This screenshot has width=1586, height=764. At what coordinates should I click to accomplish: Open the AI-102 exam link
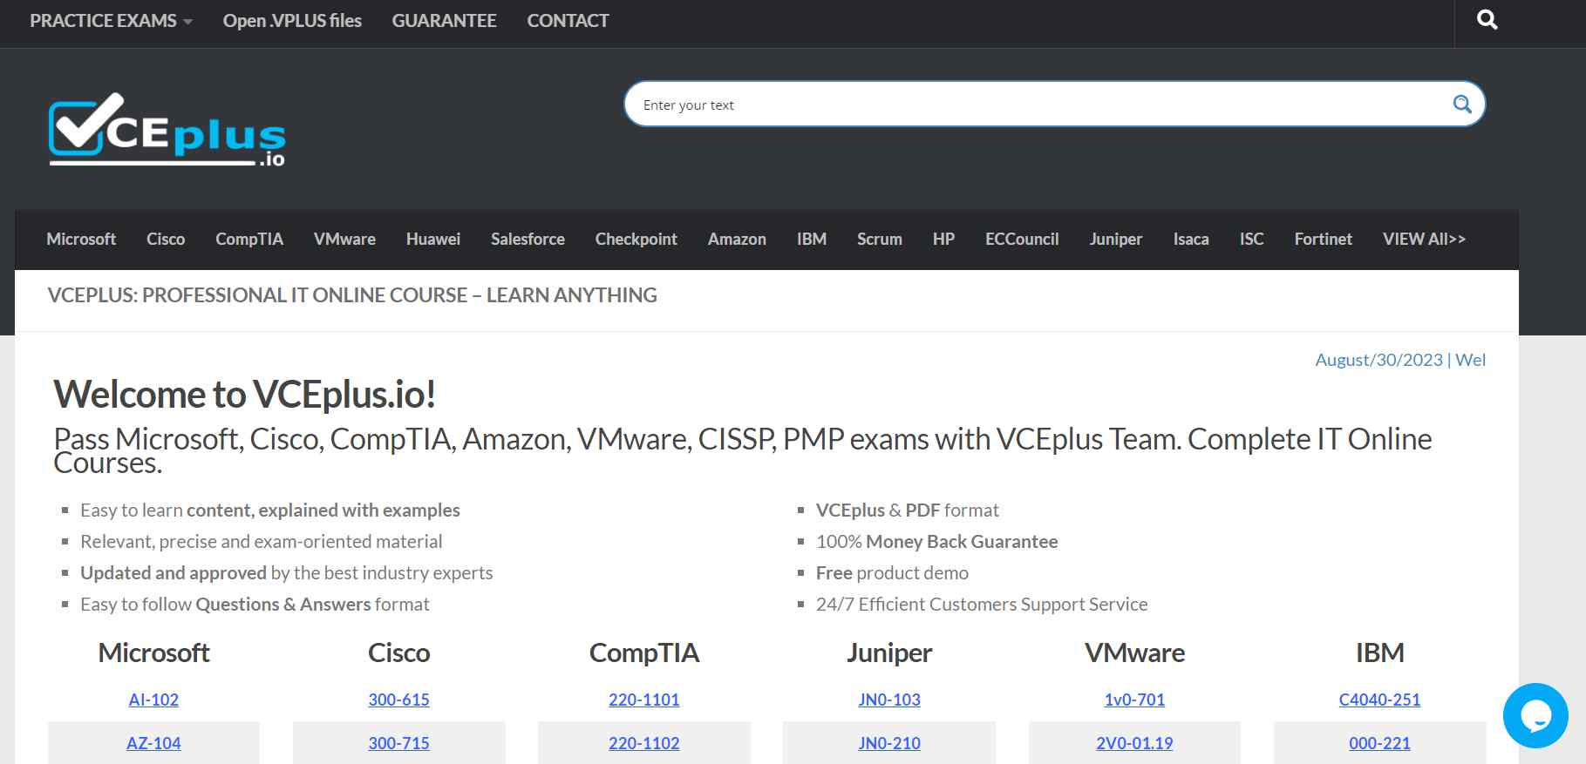[153, 700]
